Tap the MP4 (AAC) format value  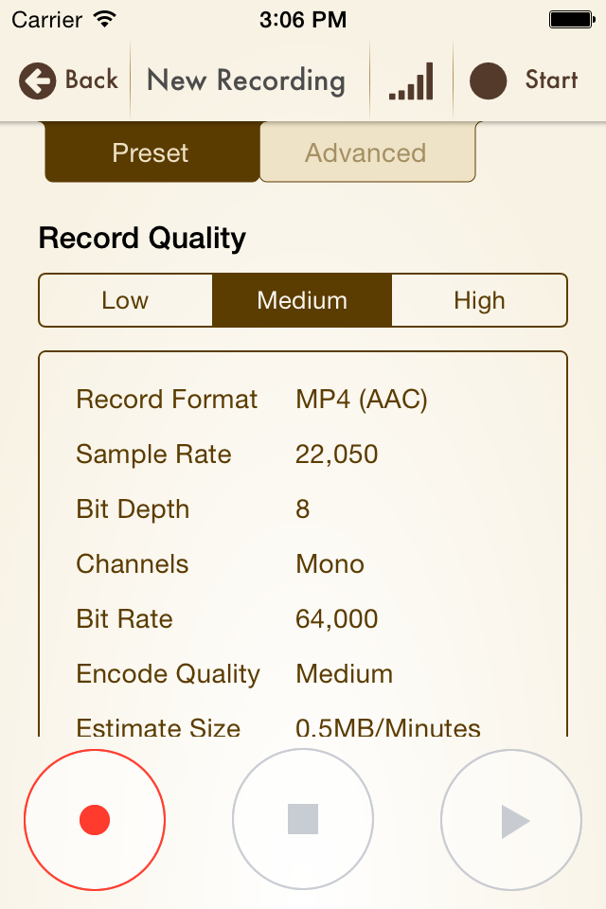click(x=362, y=400)
